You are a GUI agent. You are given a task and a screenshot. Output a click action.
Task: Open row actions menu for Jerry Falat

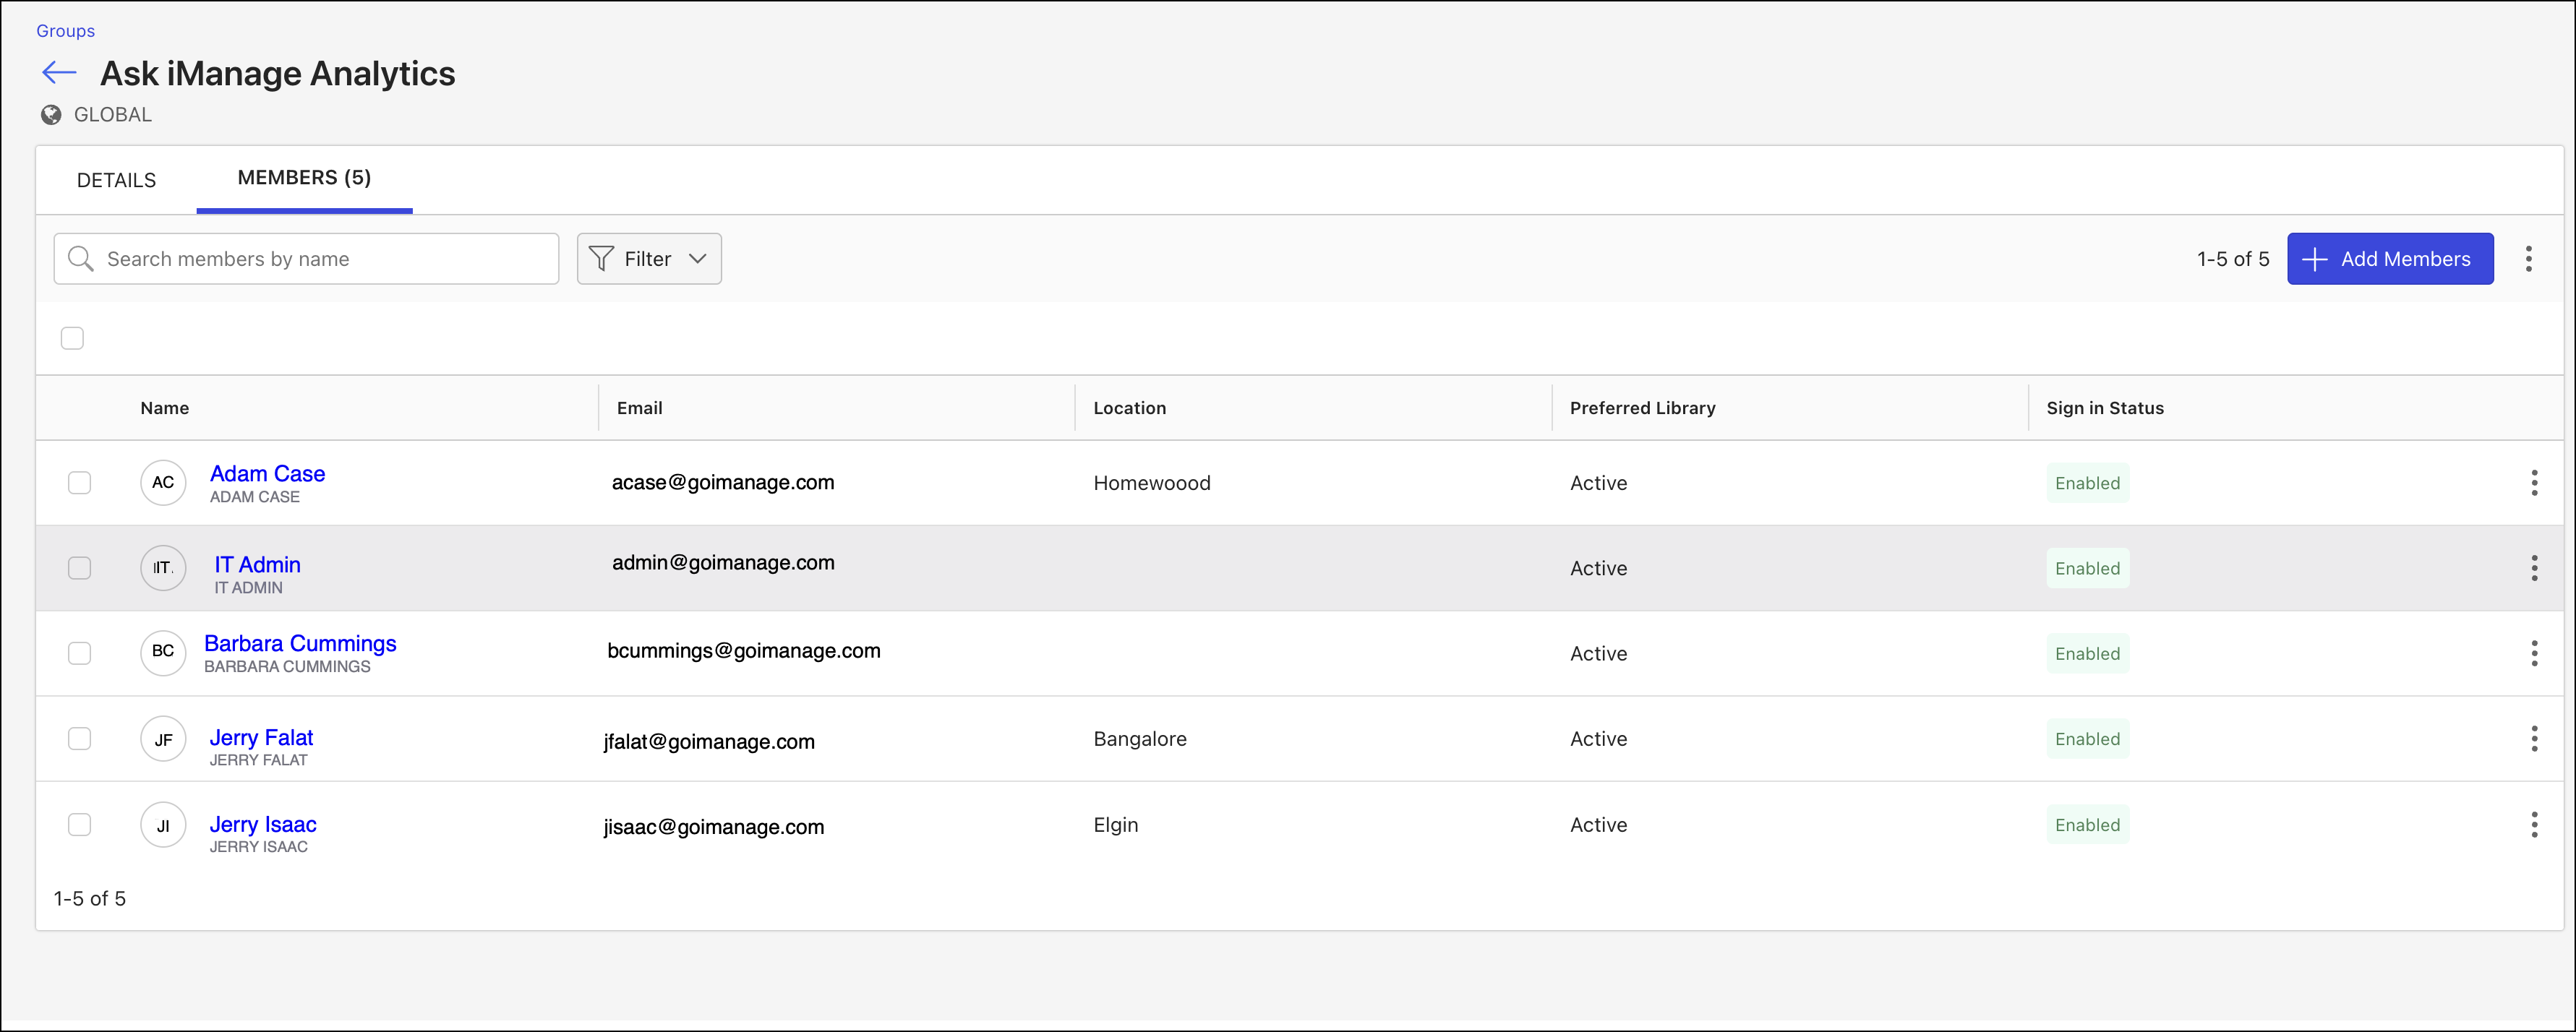coord(2533,739)
